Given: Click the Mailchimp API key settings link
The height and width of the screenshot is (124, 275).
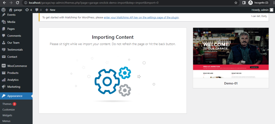Looking at the screenshot, I should point(141,17).
